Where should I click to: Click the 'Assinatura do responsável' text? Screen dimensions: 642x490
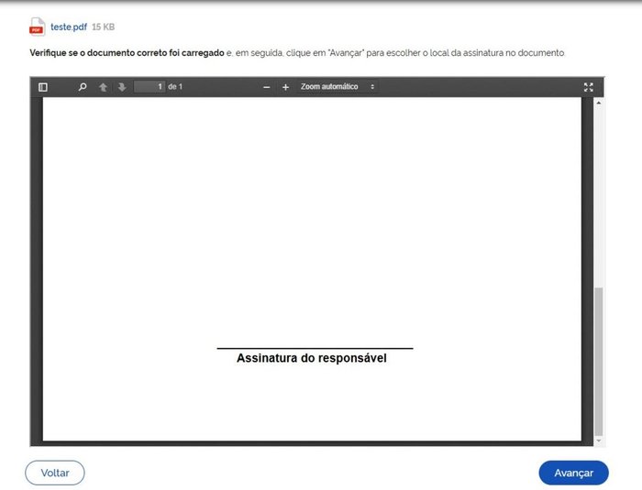click(x=312, y=358)
